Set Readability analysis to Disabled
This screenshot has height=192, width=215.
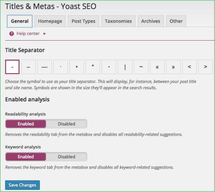point(67,124)
